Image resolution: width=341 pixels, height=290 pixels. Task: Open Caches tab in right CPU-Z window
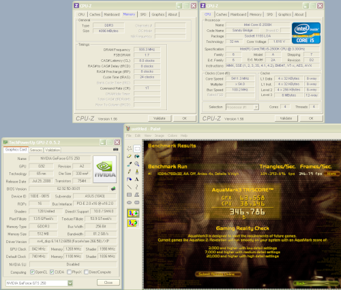click(222, 14)
